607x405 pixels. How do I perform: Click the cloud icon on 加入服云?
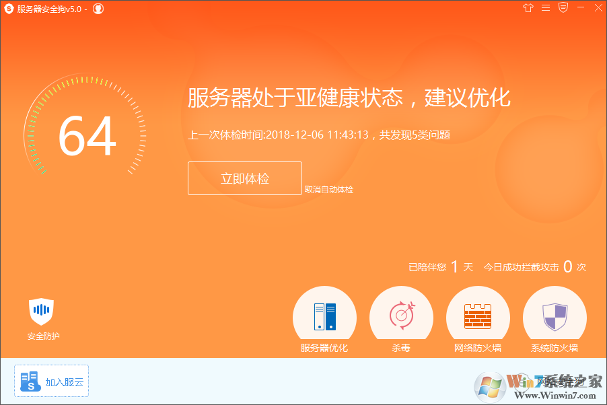[x=29, y=380]
